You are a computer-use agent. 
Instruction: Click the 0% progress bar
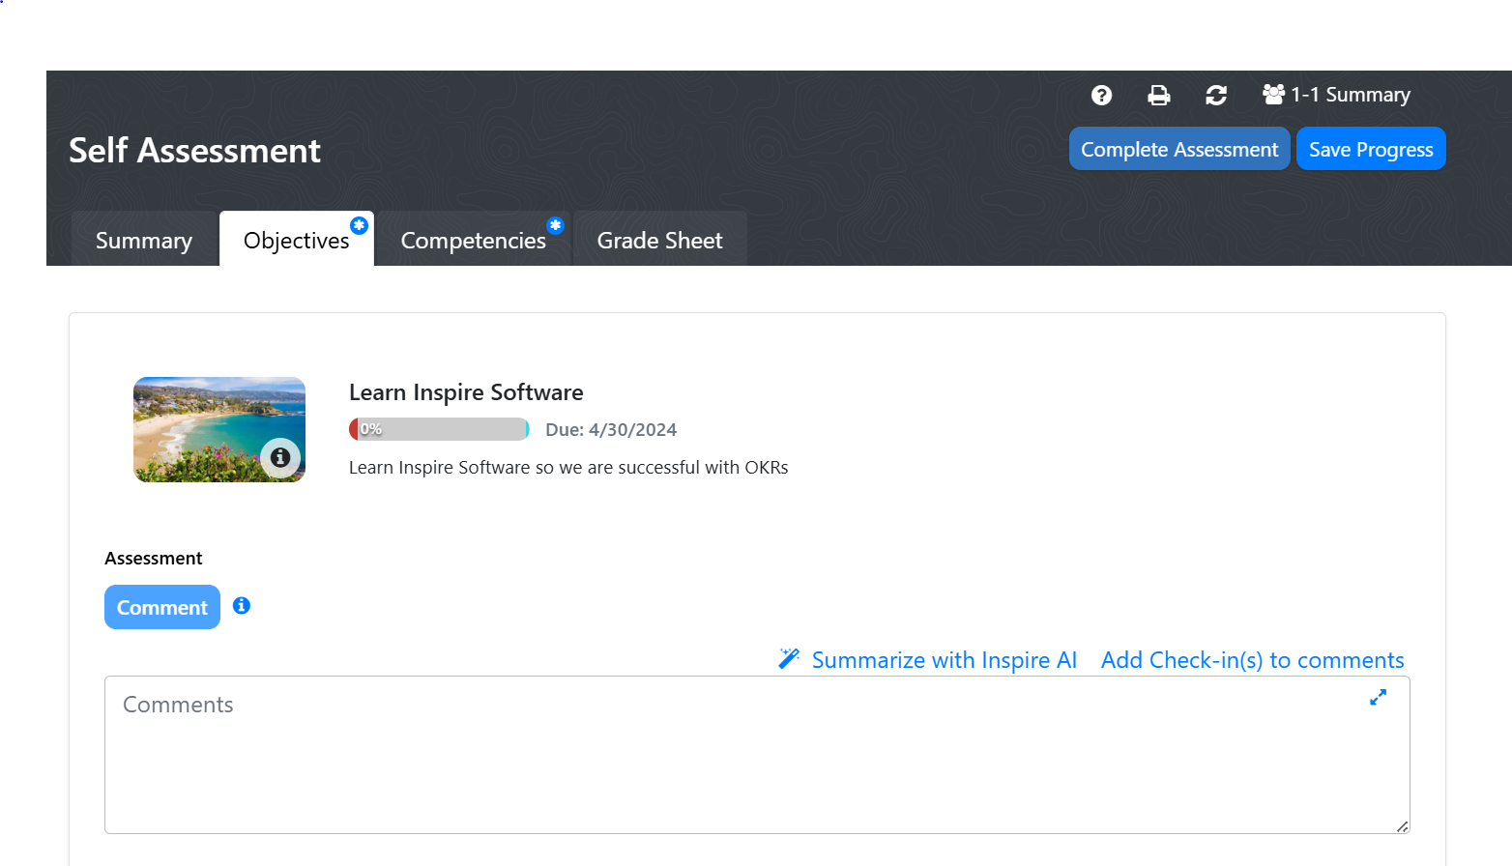click(x=439, y=429)
